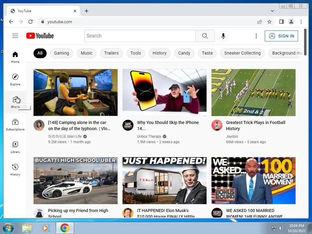
Task: Open a new tab with the plus button
Action: pyautogui.click(x=86, y=11)
